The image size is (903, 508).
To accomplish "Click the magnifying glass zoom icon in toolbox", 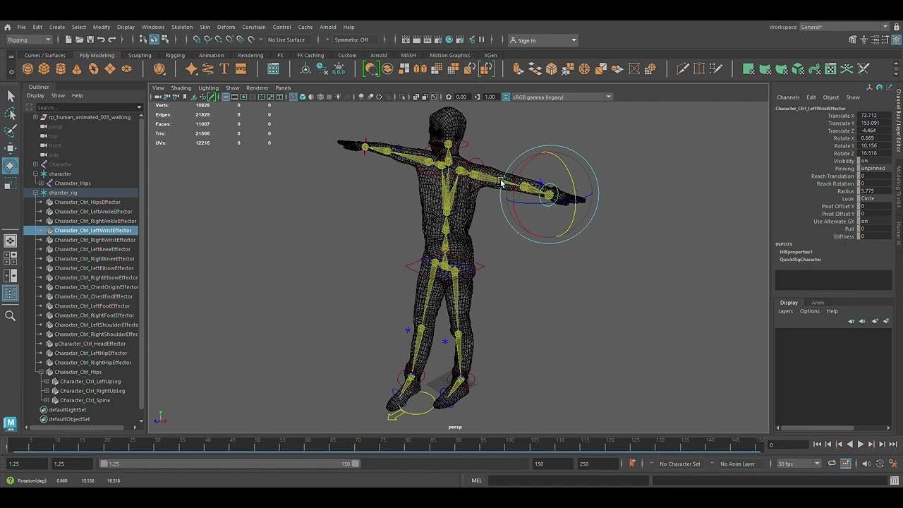I will point(11,315).
